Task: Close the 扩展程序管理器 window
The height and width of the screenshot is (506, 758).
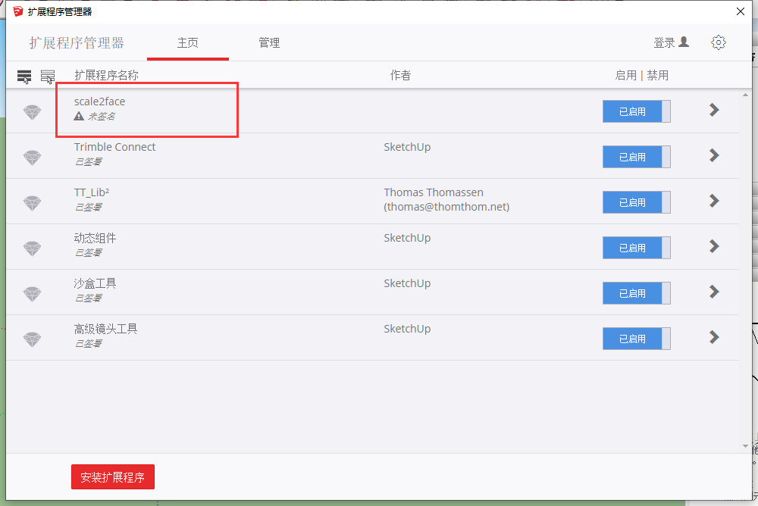Action: click(x=740, y=11)
